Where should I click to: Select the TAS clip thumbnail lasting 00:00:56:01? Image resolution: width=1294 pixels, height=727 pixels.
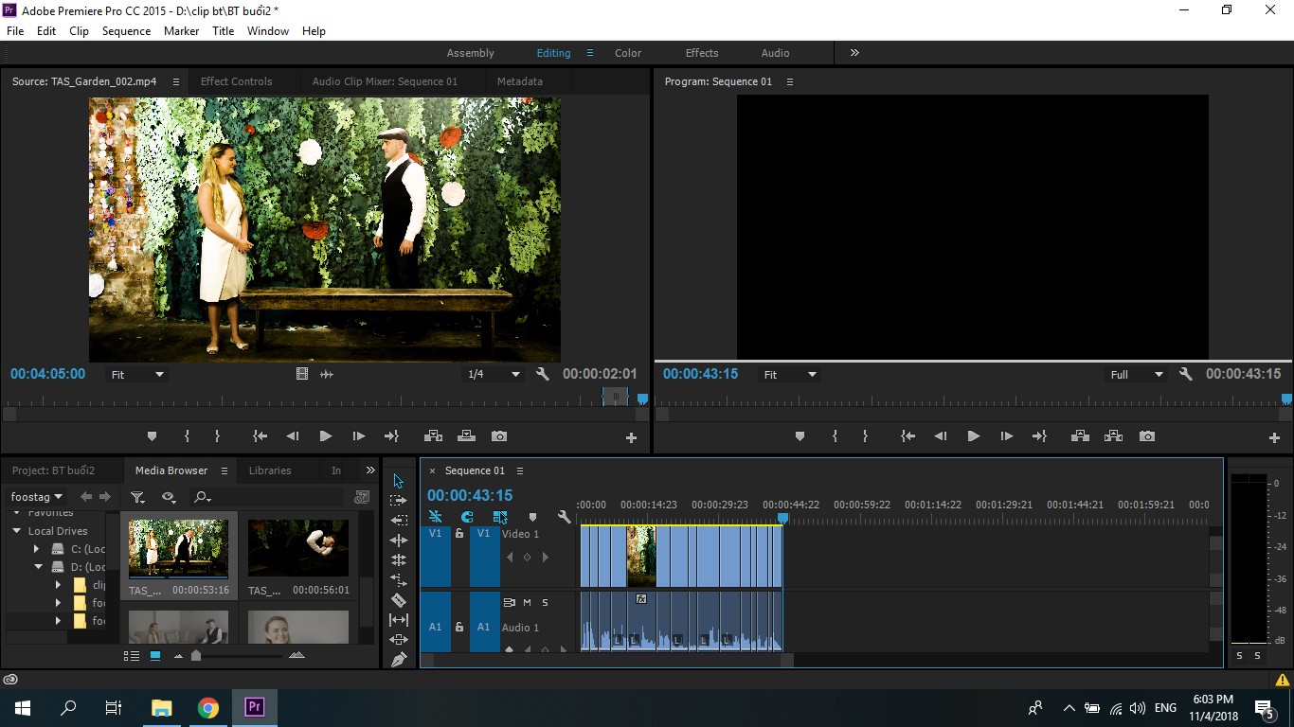298,548
